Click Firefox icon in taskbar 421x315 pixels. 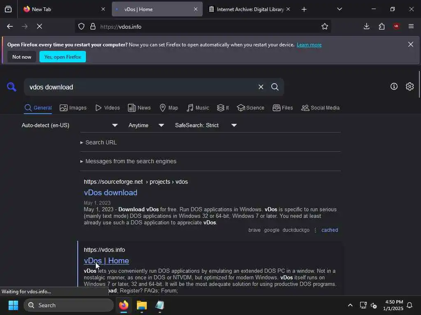coord(124,305)
